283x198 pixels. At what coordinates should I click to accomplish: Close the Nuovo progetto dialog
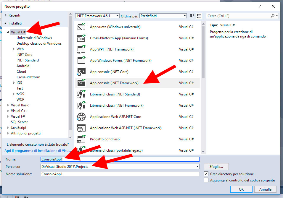coord(273,6)
